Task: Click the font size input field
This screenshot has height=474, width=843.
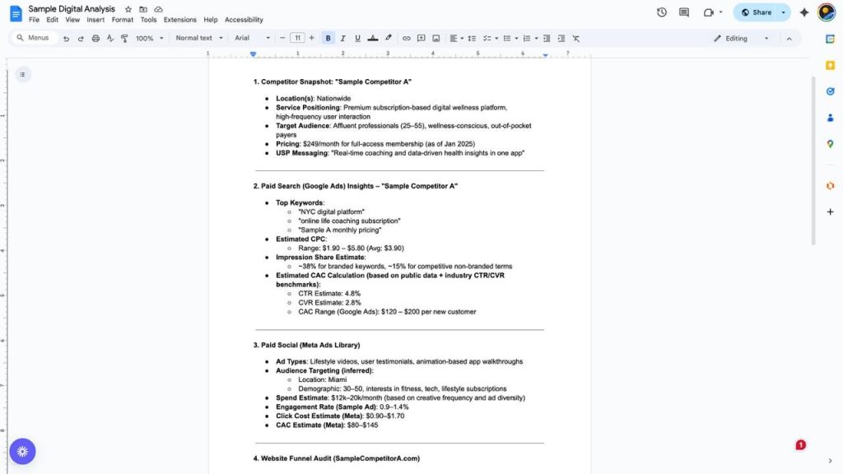Action: pos(297,38)
